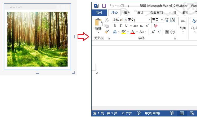Viewport: 197px width, 117px height.
Task: Click the Clear Formatting eraser icon
Action: tap(155, 26)
